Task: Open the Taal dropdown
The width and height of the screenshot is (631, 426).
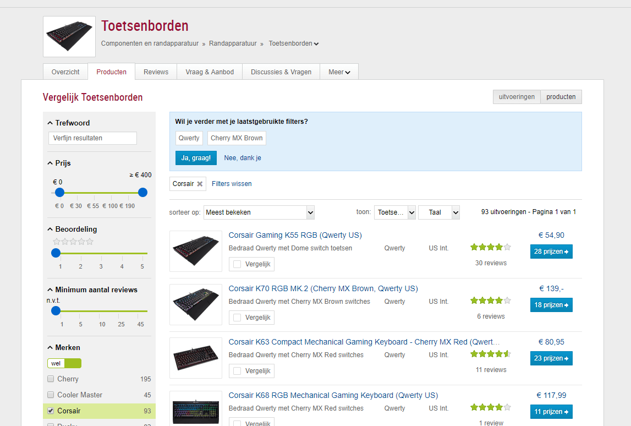Action: [x=439, y=212]
